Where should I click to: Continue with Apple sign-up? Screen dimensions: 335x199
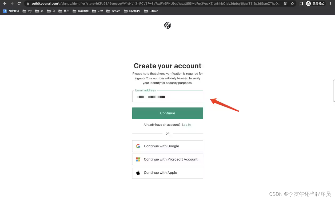[x=168, y=173]
